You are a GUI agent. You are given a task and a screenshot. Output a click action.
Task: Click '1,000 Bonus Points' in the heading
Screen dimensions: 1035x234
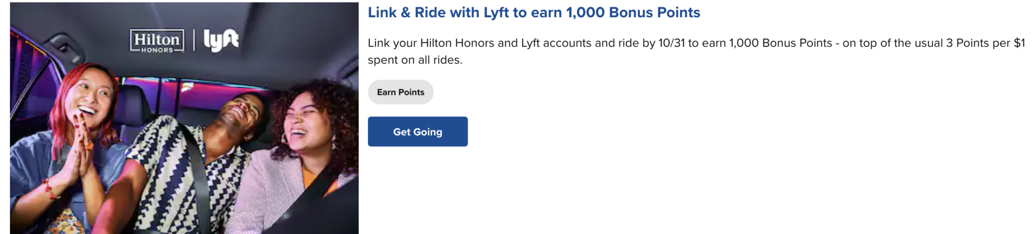tap(633, 13)
